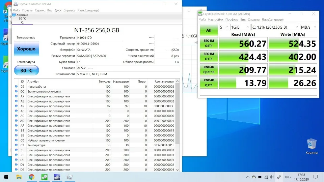Open units dropdown showing MB/s
This screenshot has height=182, width=324.
[x=308, y=27]
